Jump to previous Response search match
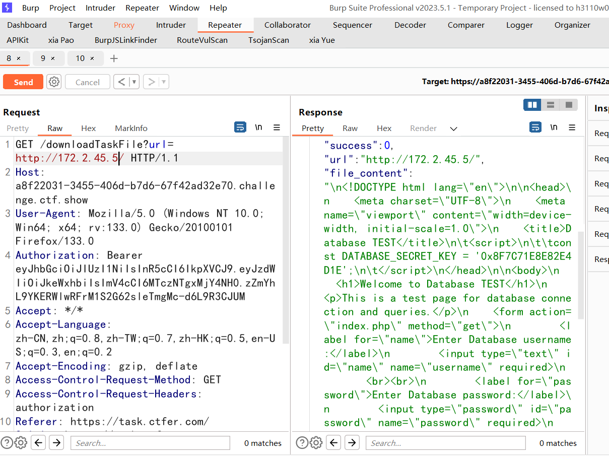This screenshot has height=456, width=609. 334,443
